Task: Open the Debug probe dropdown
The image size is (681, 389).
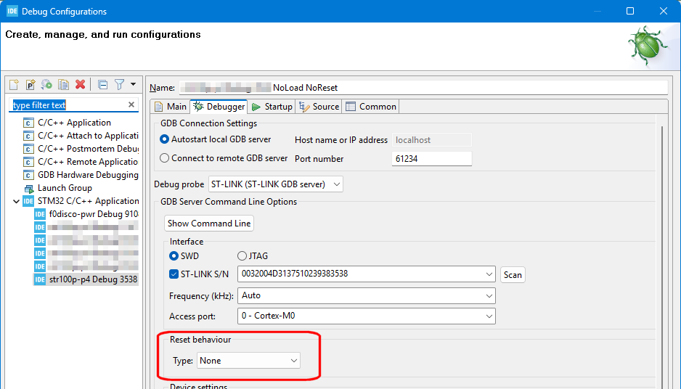Action: pos(275,184)
